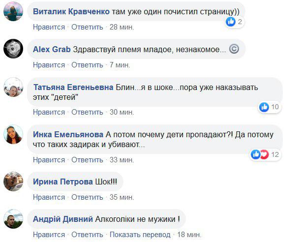Click Ответить under Инка Емельянова's comment
The image size is (301, 242).
(x=87, y=160)
